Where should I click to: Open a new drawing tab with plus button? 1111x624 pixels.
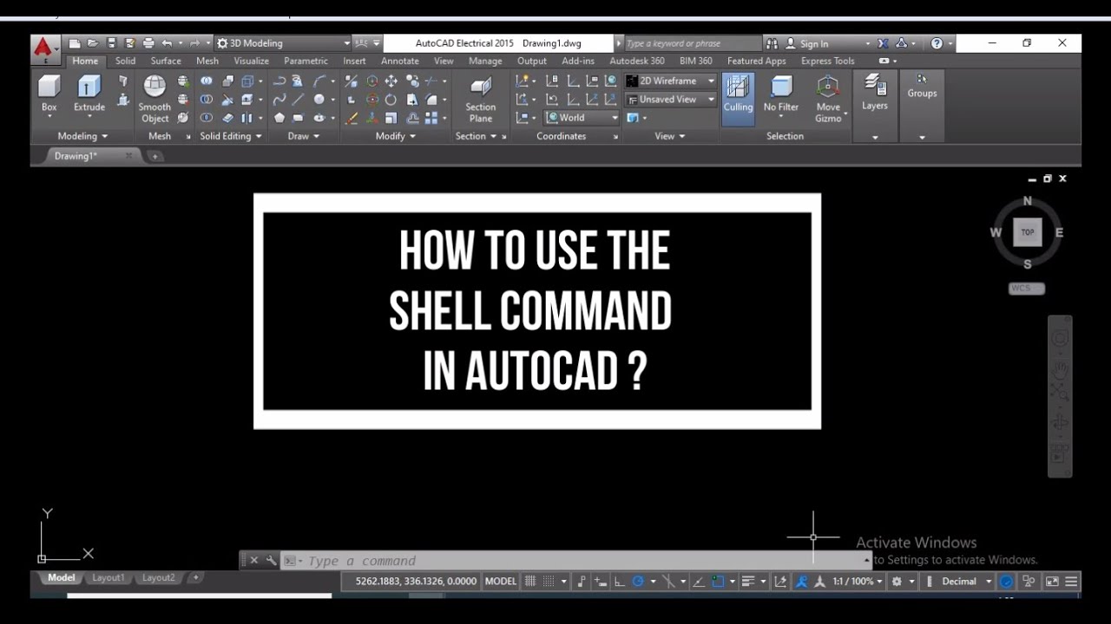154,156
